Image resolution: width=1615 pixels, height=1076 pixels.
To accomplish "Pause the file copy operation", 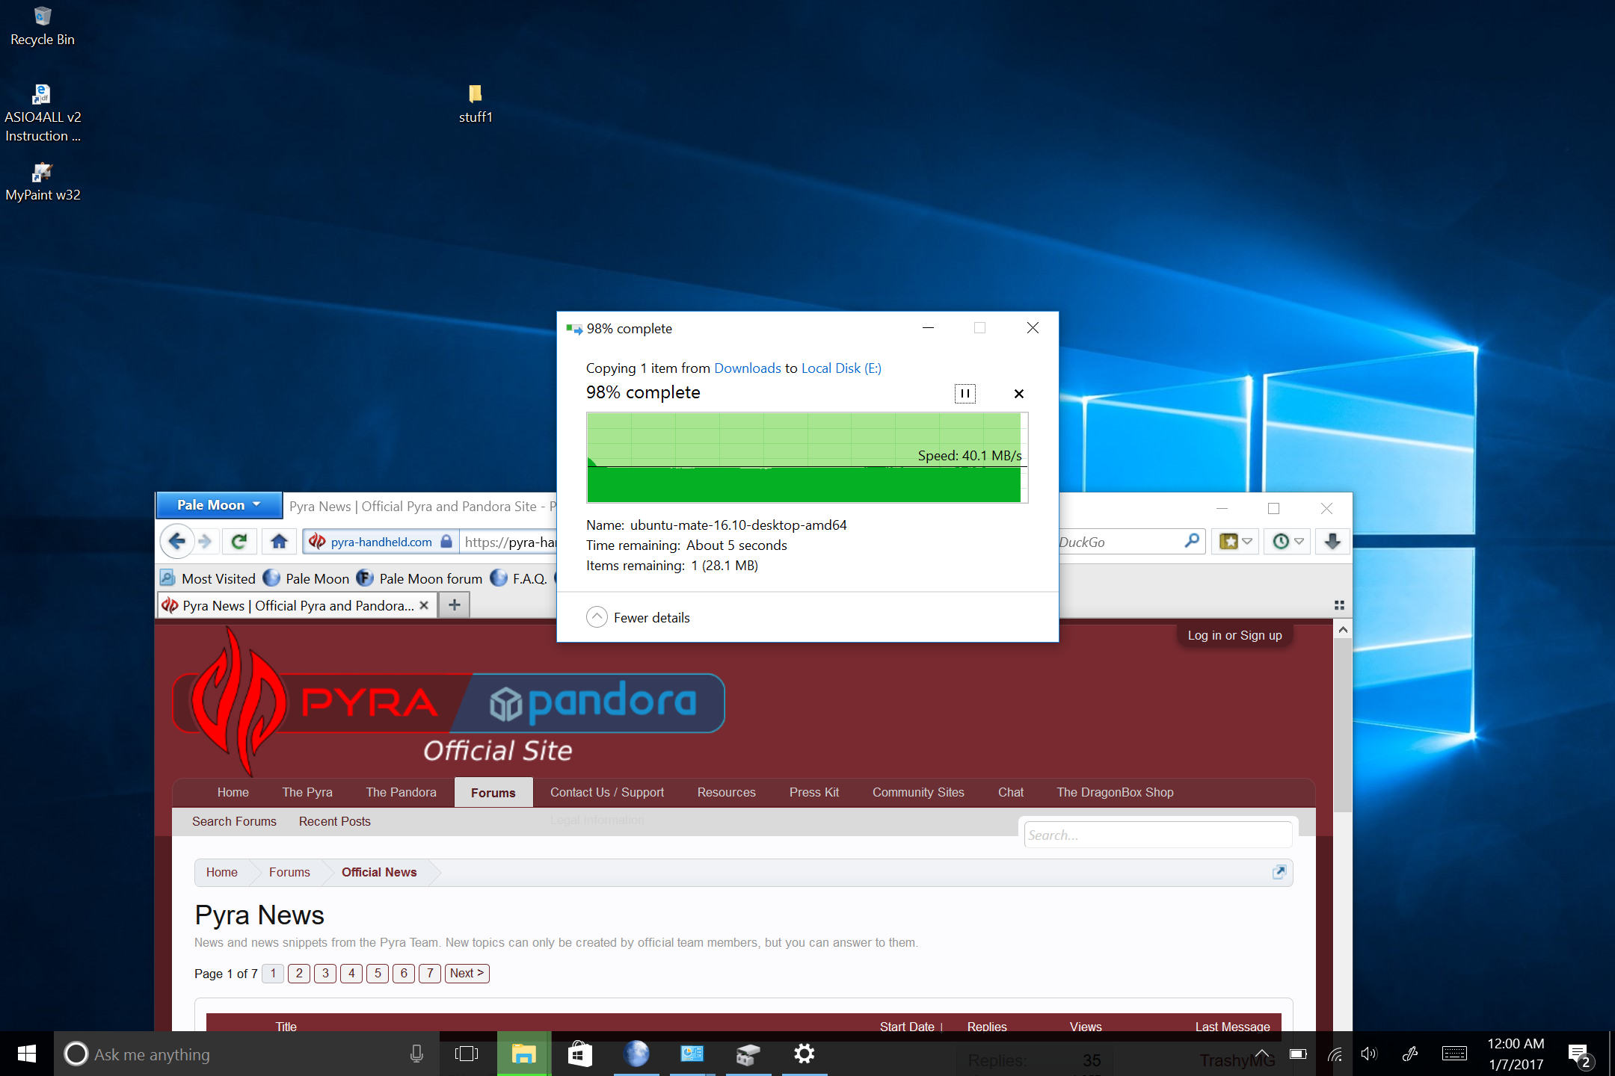I will 965,394.
